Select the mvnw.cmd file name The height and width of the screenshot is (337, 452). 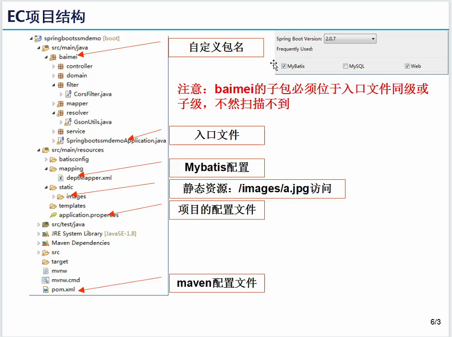click(65, 280)
